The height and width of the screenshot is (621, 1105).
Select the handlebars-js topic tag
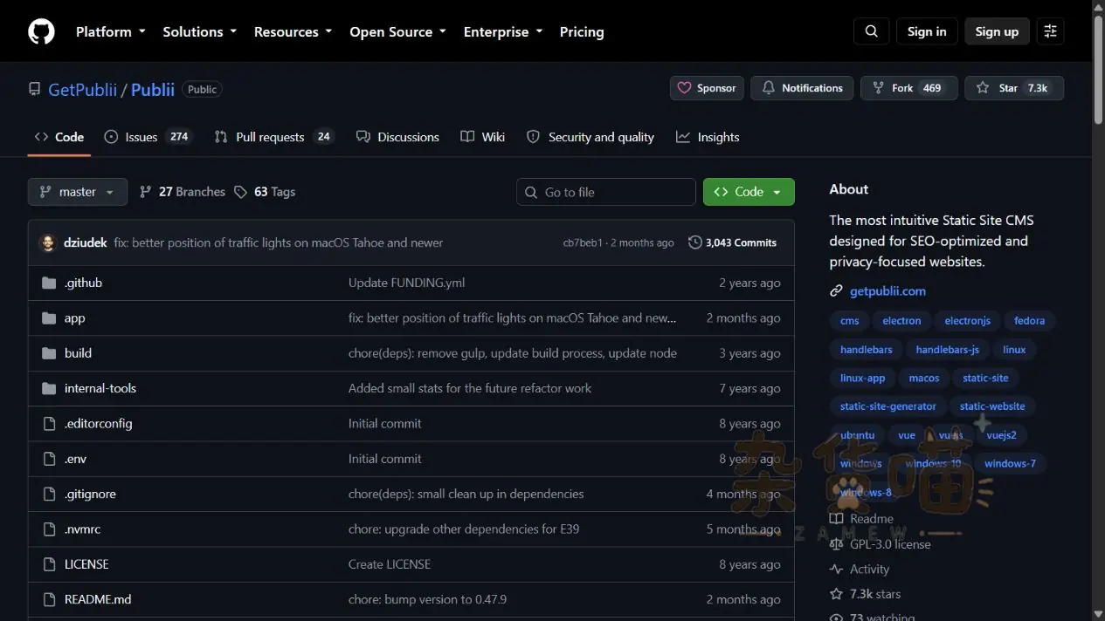click(947, 350)
